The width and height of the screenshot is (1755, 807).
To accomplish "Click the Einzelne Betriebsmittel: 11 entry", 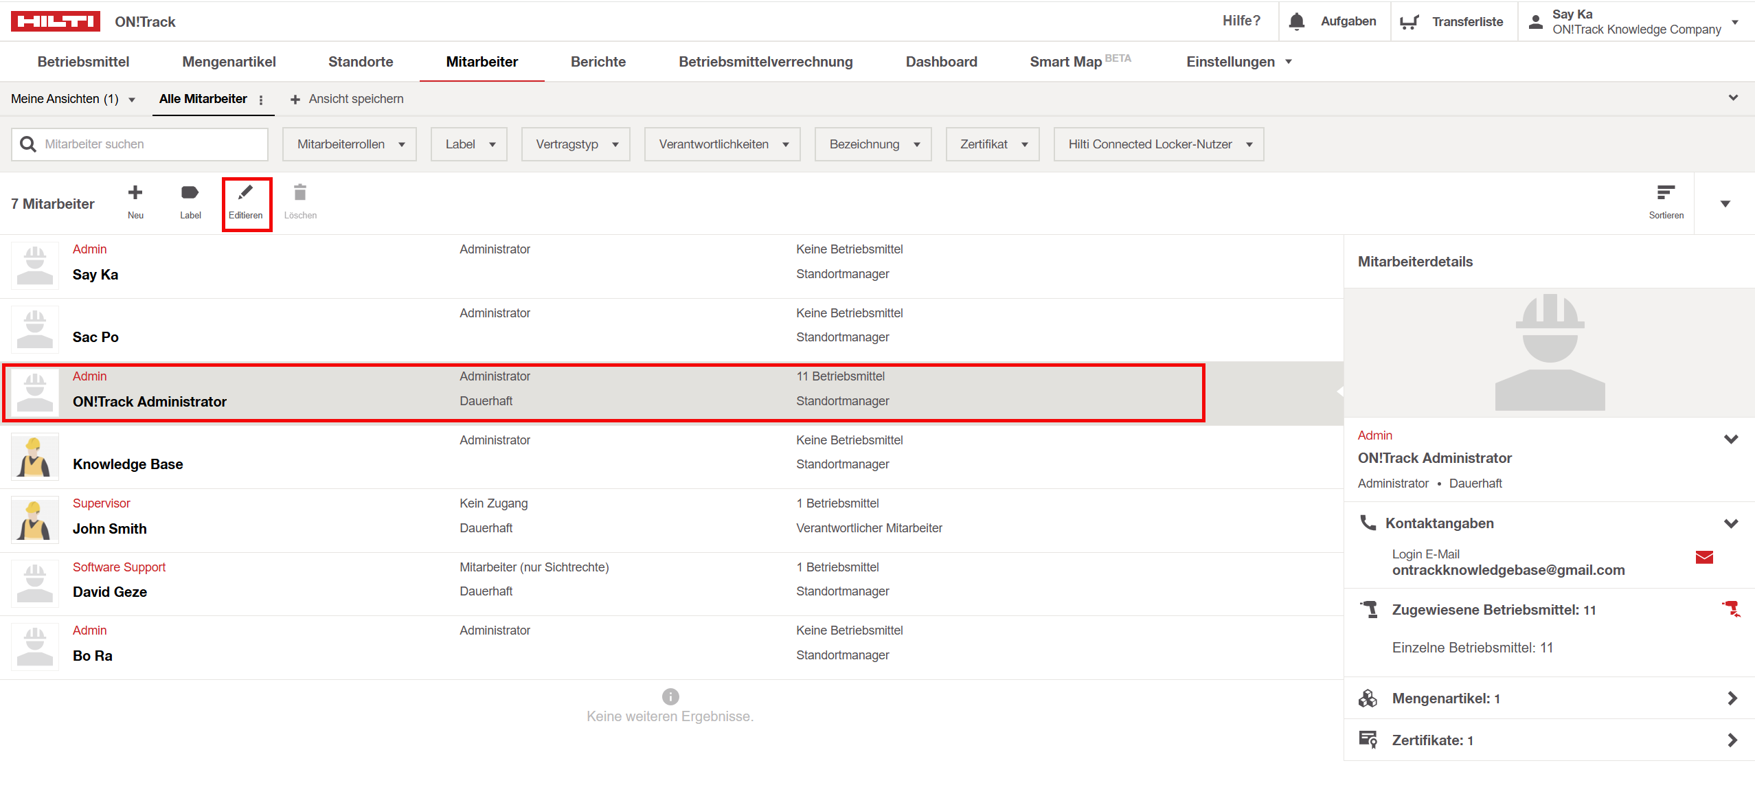I will coord(1472,648).
